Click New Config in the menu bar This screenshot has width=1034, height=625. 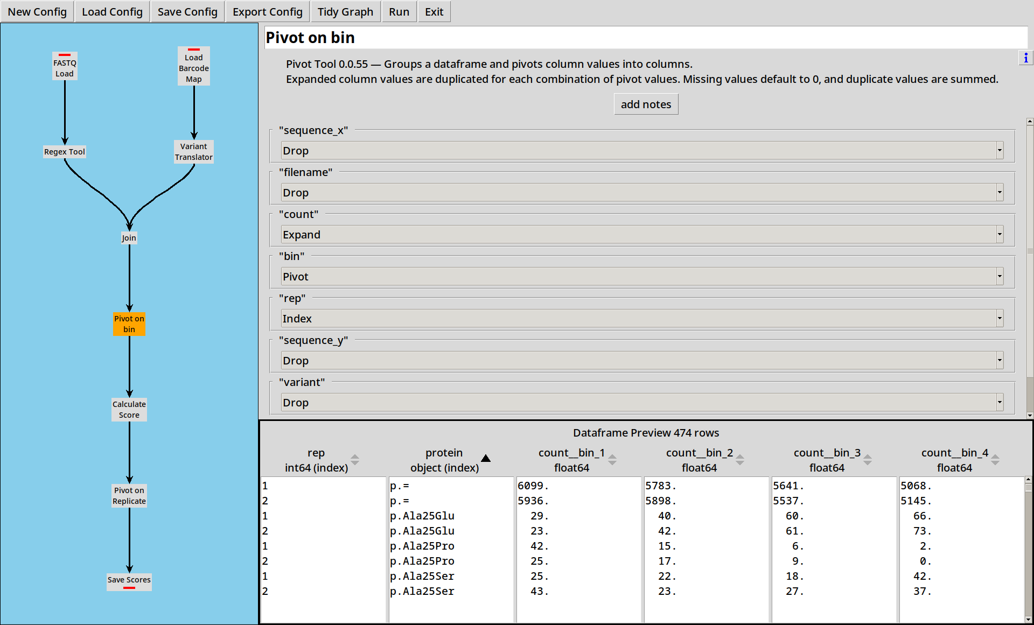[x=37, y=12]
